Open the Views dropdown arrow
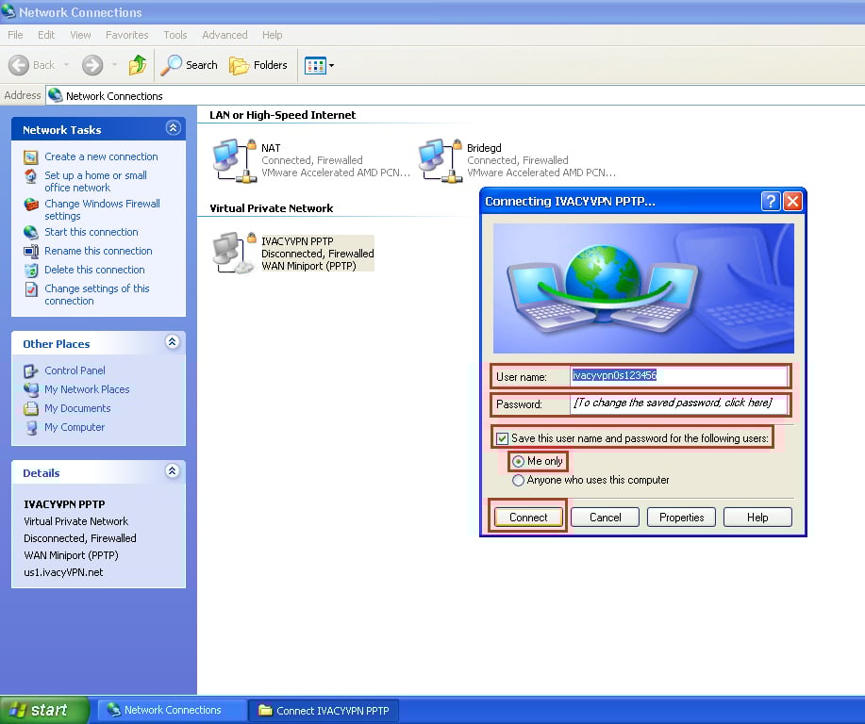This screenshot has width=865, height=724. click(x=331, y=65)
